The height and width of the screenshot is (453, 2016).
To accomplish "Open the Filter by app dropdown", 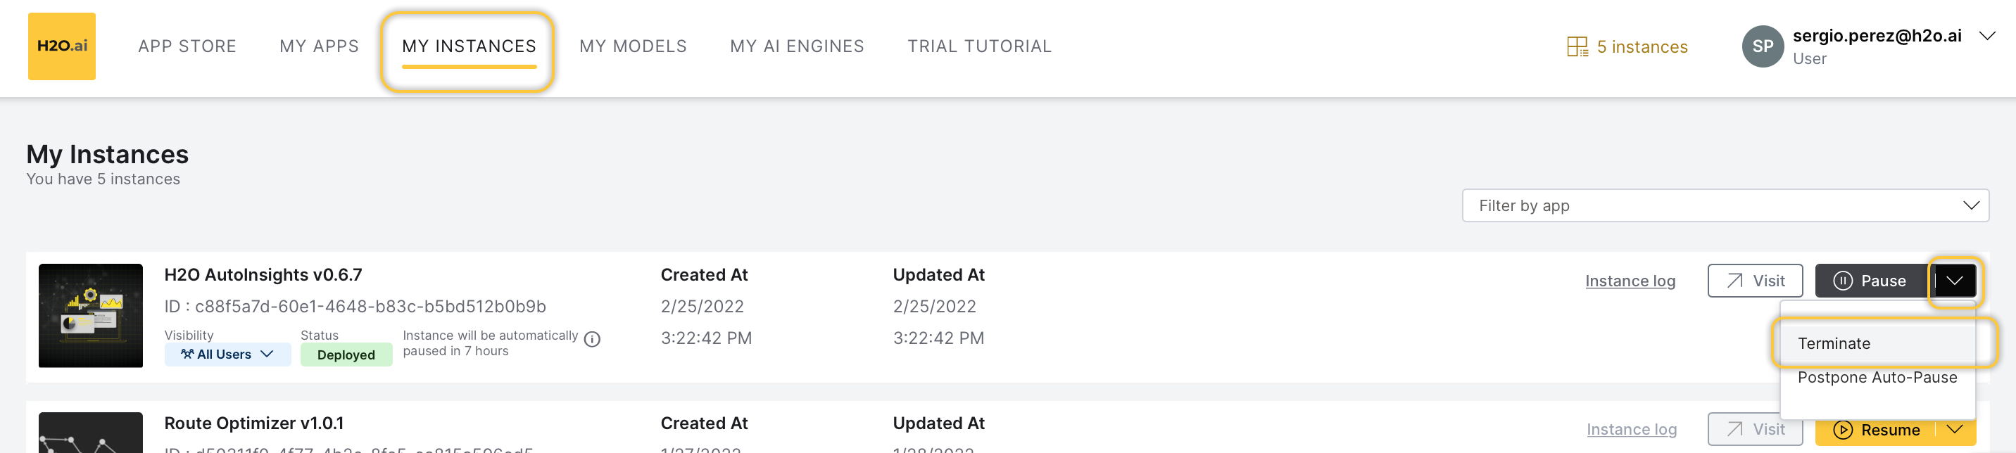I will tap(1725, 206).
